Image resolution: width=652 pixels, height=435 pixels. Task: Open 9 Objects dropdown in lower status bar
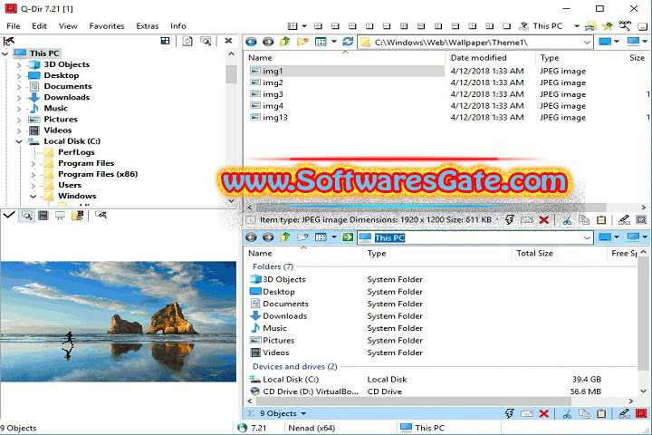(303, 414)
